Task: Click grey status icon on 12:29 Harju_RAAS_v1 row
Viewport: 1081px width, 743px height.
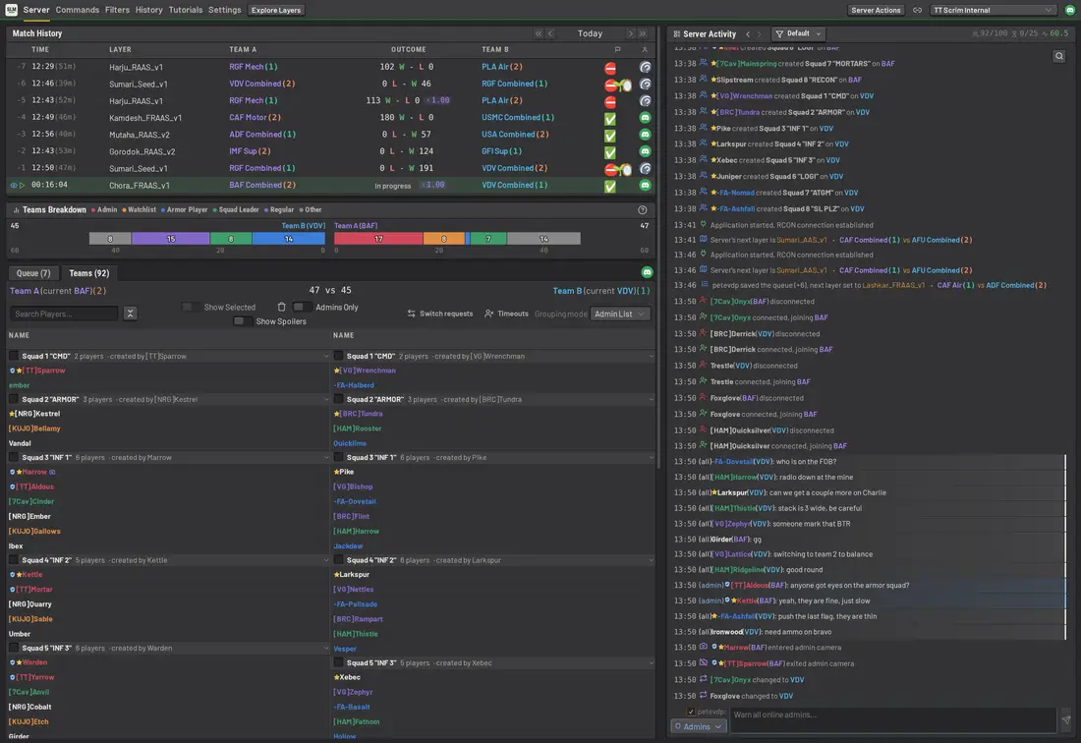Action: 645,67
